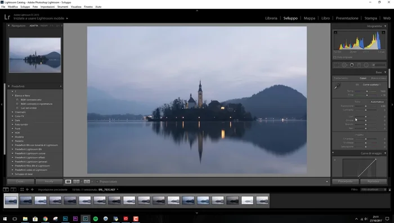394x223 pixels.
Task: Open Spotify from the taskbar
Action: [x=96, y=219]
